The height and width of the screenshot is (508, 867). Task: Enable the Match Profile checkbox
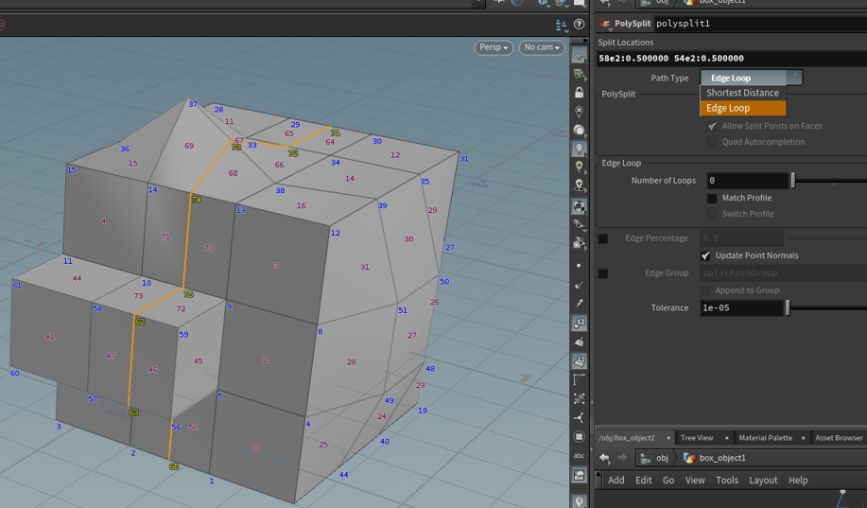[x=712, y=199]
